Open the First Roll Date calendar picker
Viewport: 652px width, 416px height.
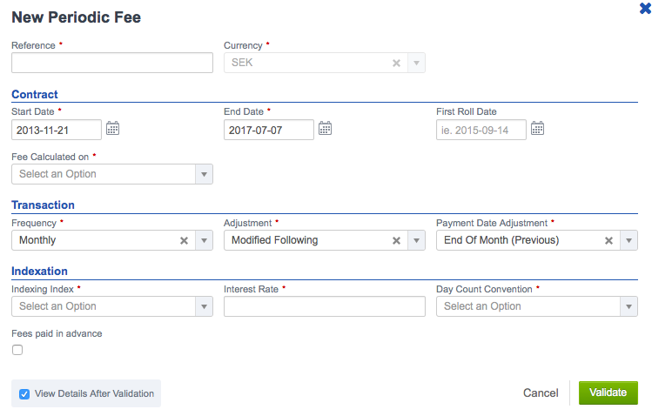pyautogui.click(x=537, y=129)
